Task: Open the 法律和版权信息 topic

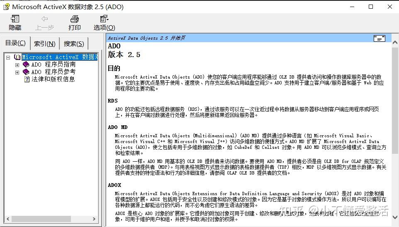Action: [x=53, y=79]
